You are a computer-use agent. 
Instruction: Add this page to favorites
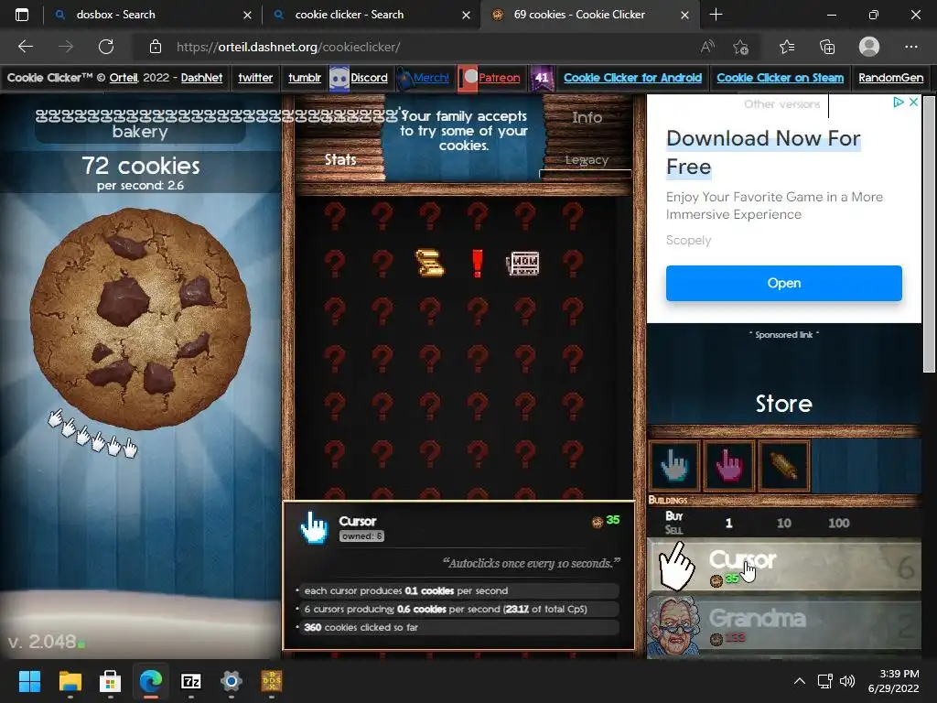[x=741, y=47]
